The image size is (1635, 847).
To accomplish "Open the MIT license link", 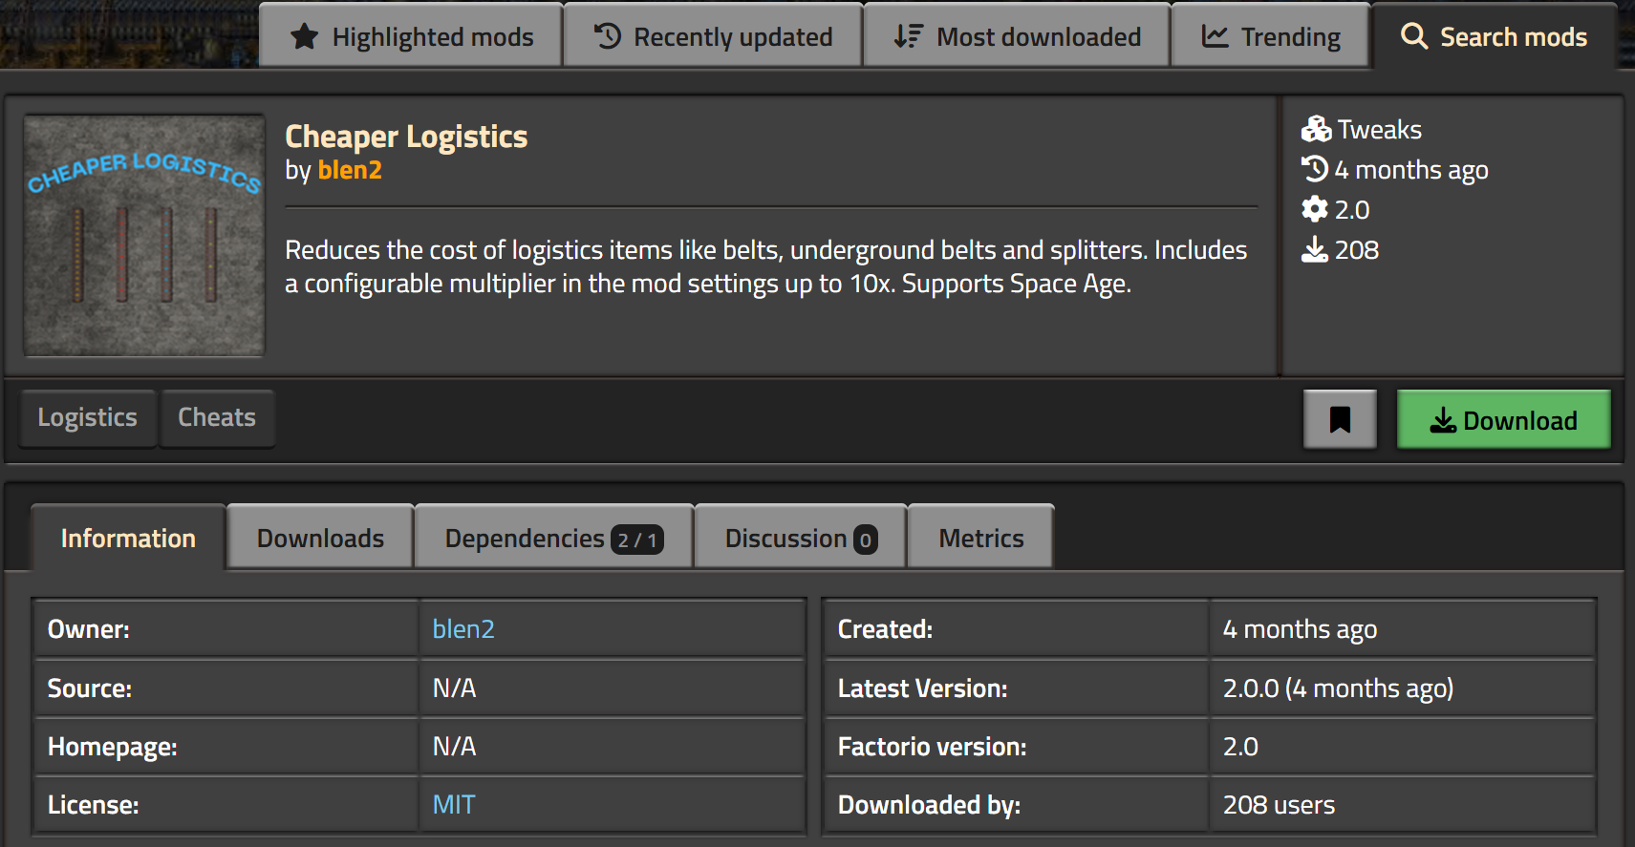I will click(x=453, y=805).
